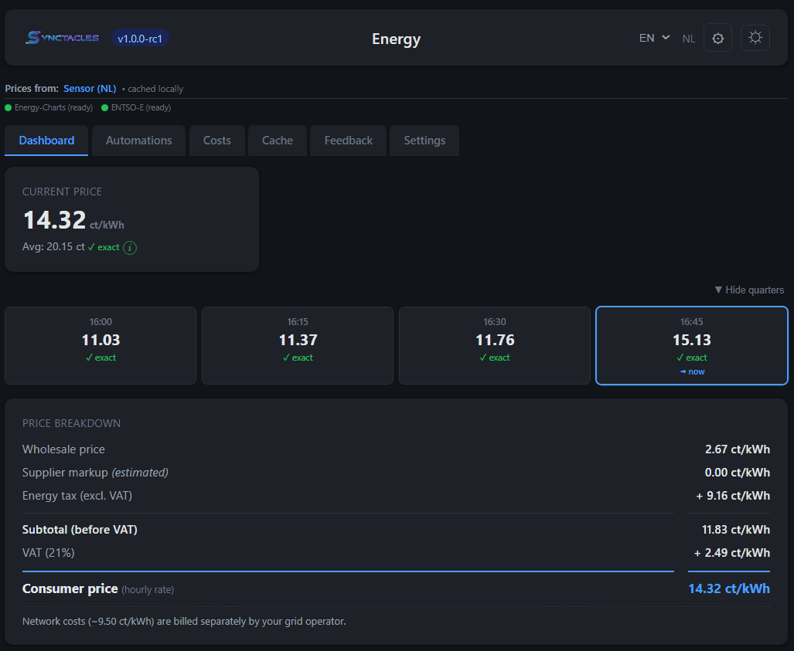Screen dimensions: 794x651
Task: Click the now indicator on the 16:45 card
Action: click(691, 371)
